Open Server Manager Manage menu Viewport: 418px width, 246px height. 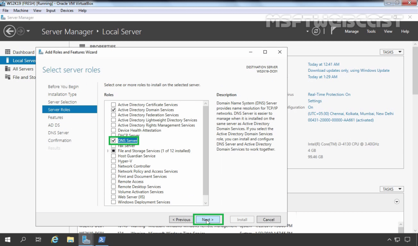pyautogui.click(x=351, y=31)
